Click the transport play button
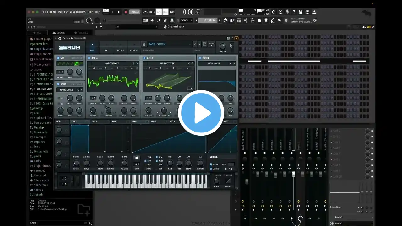Screen dimensions: 402x226 [x=112, y=12]
